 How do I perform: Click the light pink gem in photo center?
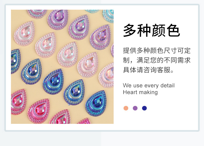[x=67, y=55]
